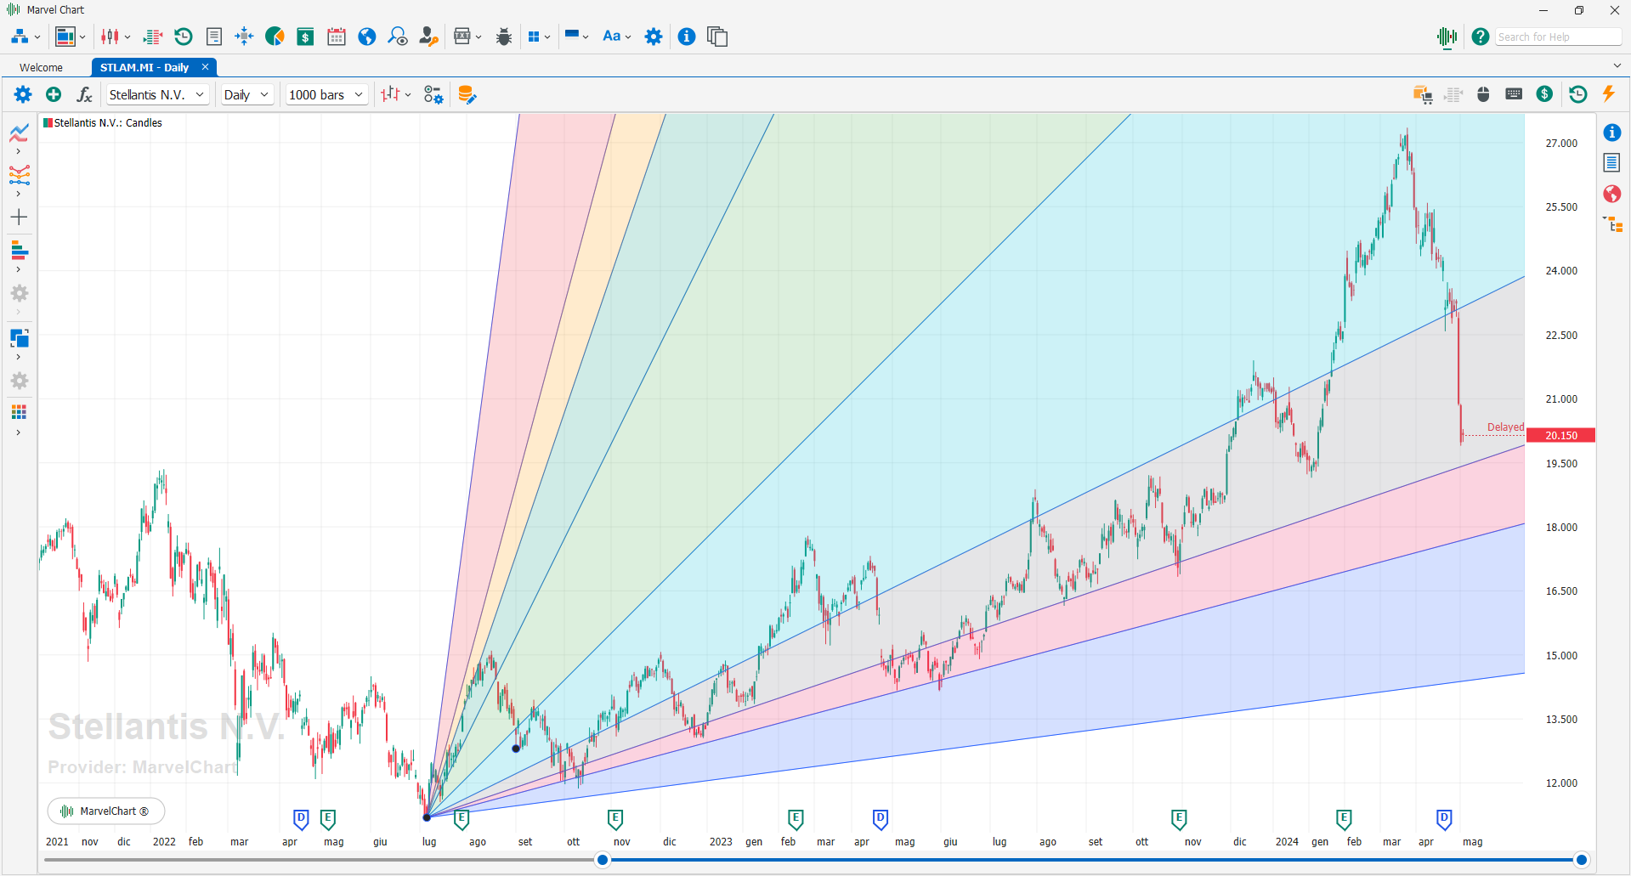Click the orange database edit icon
Screen dimensions: 1631x876
pyautogui.click(x=467, y=94)
